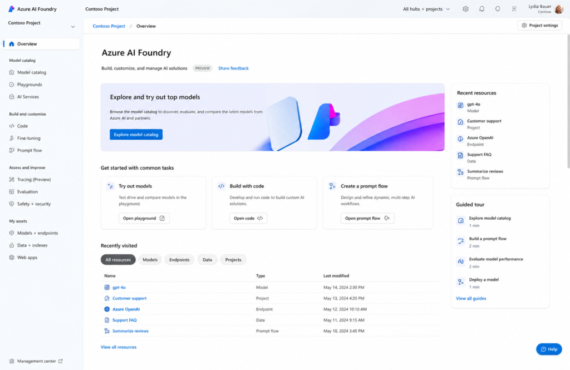Click Evaluate model performance guide icon

point(460,262)
